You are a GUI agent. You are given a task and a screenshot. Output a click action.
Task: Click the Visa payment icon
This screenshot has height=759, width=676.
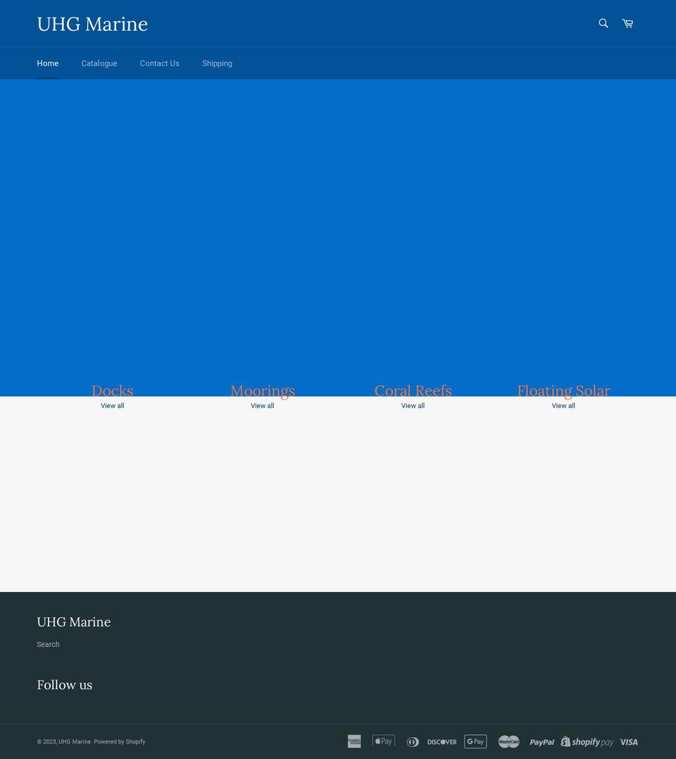pos(627,741)
